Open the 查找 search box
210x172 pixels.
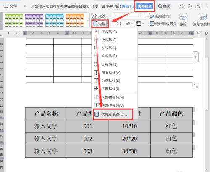[x=164, y=6]
